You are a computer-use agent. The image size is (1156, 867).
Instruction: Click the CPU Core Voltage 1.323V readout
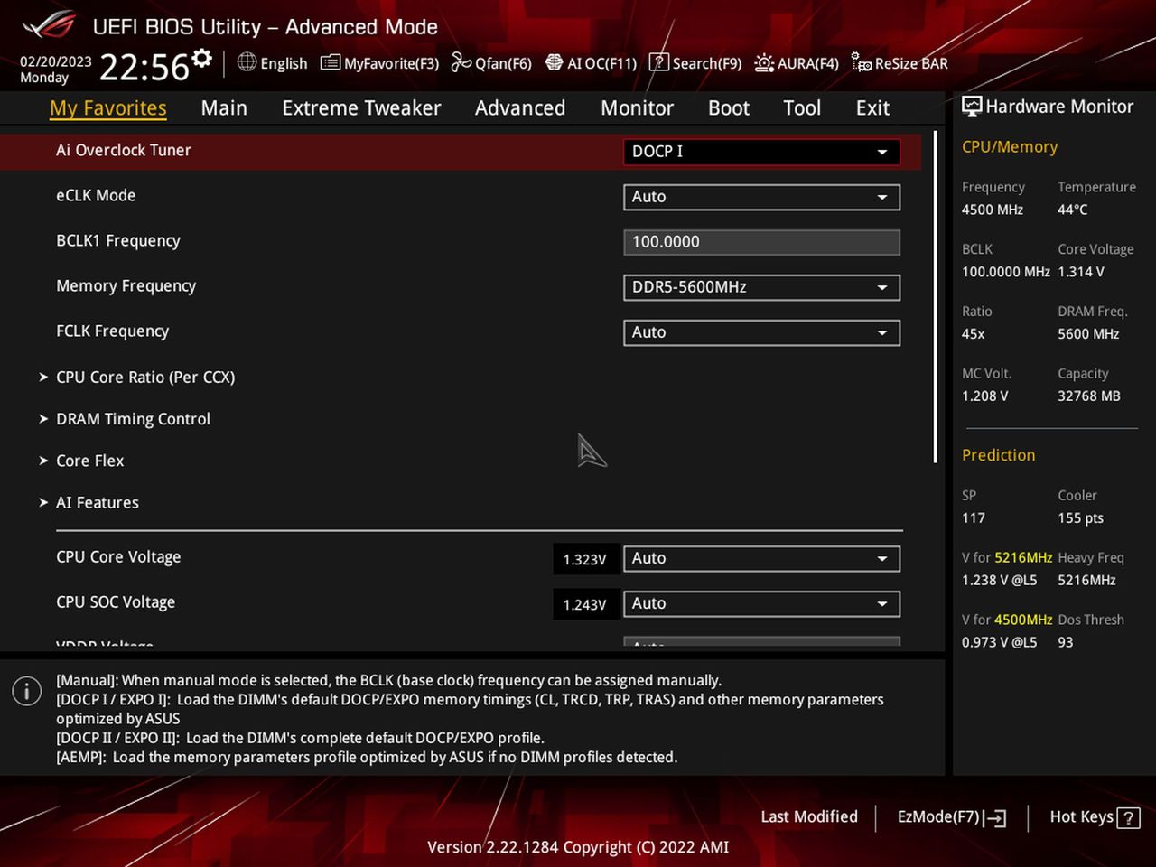pyautogui.click(x=585, y=559)
